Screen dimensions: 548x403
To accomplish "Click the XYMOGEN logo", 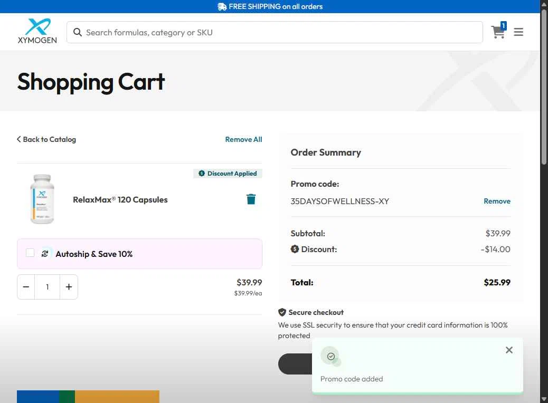I will point(37,31).
